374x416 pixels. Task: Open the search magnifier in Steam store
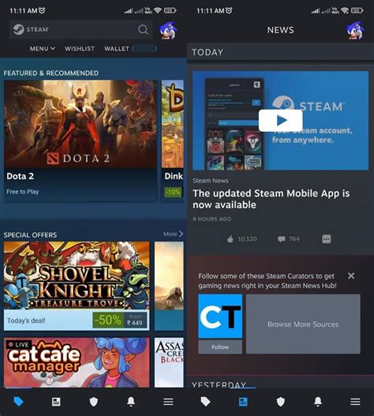143,29
